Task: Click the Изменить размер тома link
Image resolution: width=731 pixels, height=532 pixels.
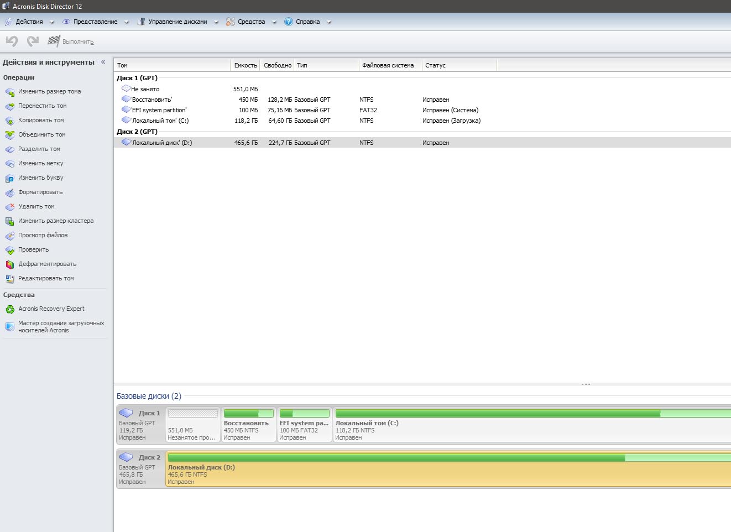Action: click(49, 91)
